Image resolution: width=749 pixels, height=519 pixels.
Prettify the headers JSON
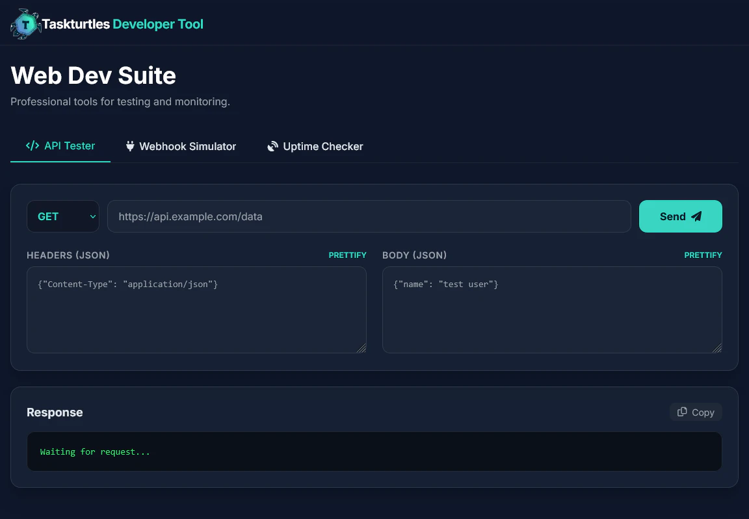[347, 255]
